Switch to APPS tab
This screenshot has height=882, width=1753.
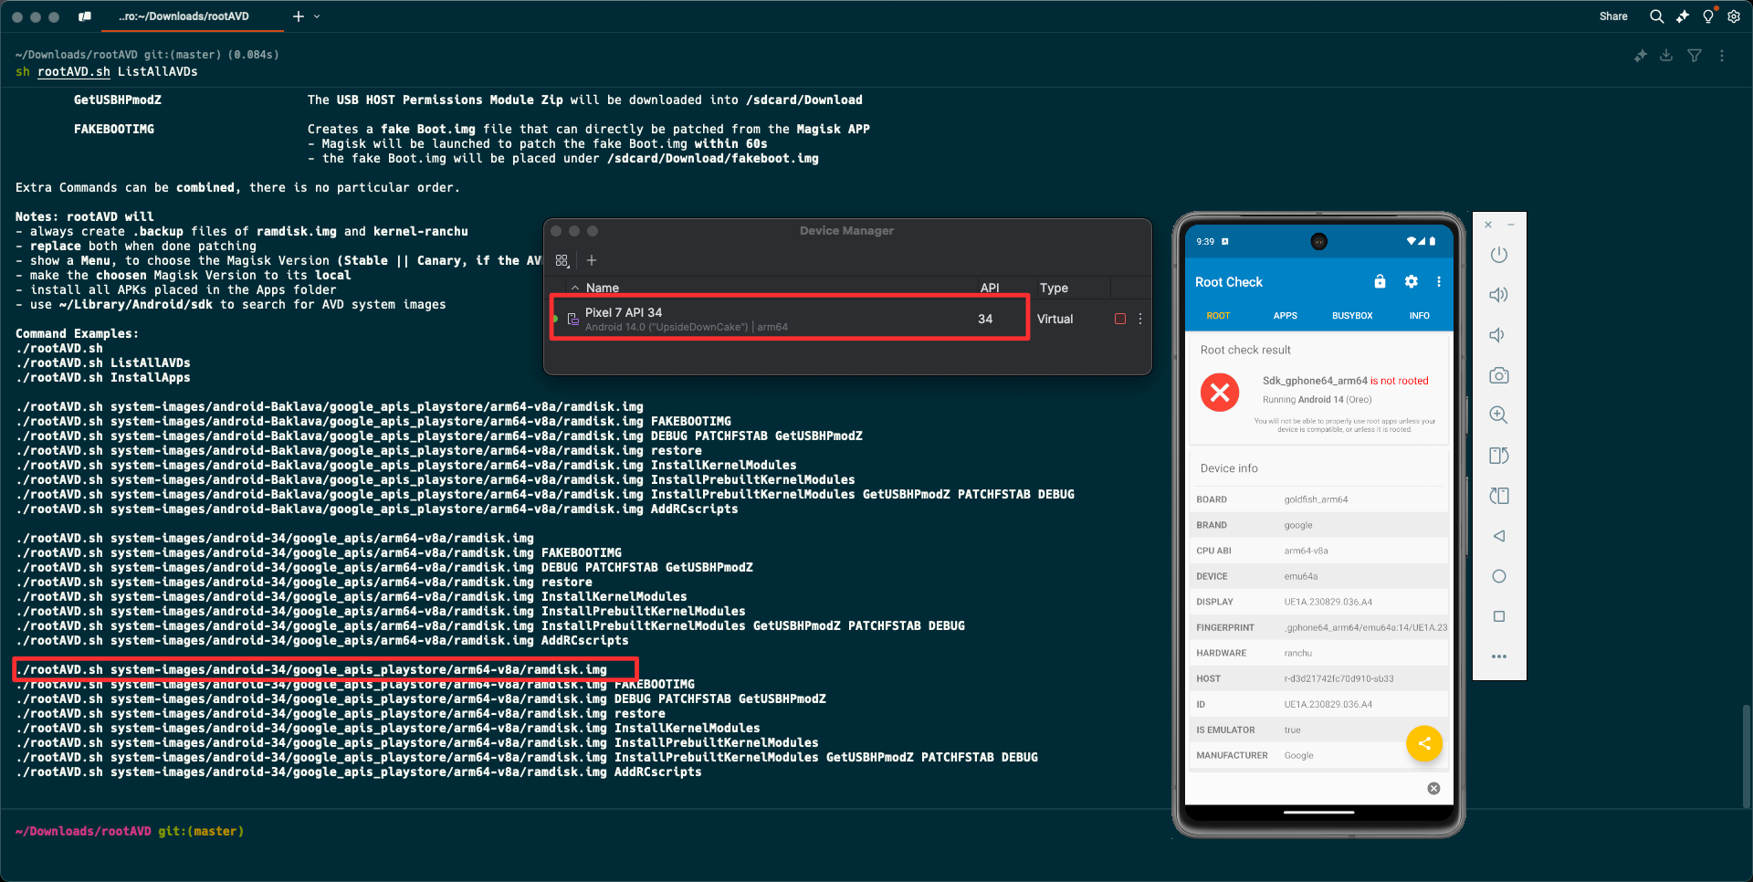(1286, 316)
